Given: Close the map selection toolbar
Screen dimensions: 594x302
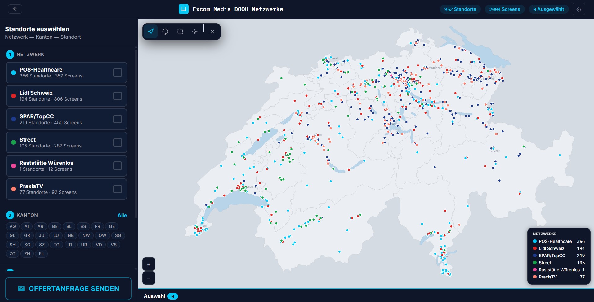Looking at the screenshot, I should [212, 32].
